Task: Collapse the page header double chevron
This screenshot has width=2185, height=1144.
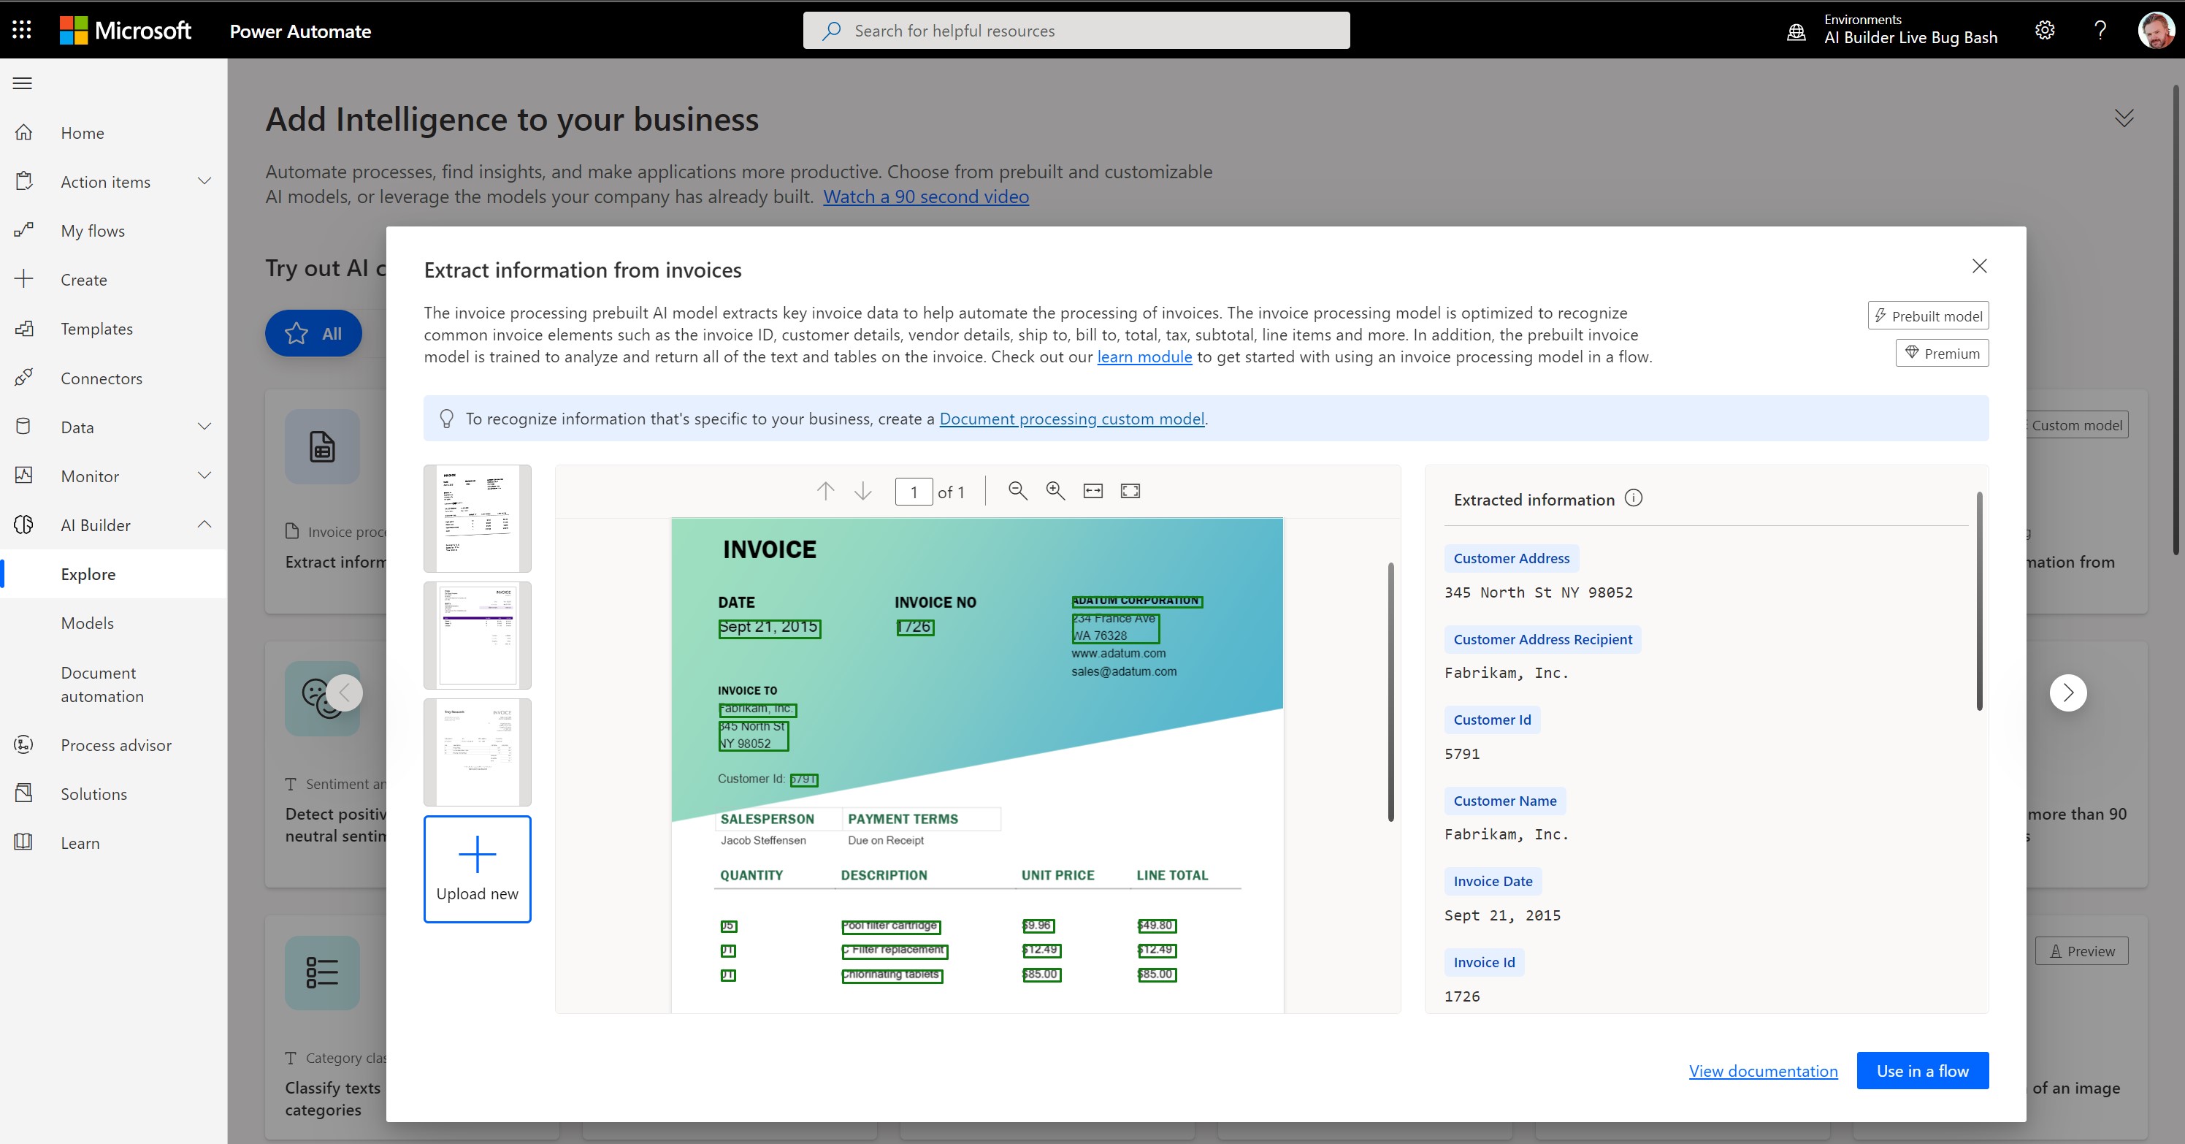Action: point(2123,118)
